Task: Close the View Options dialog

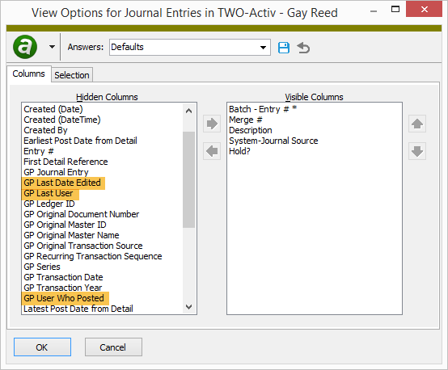Action: [x=424, y=10]
